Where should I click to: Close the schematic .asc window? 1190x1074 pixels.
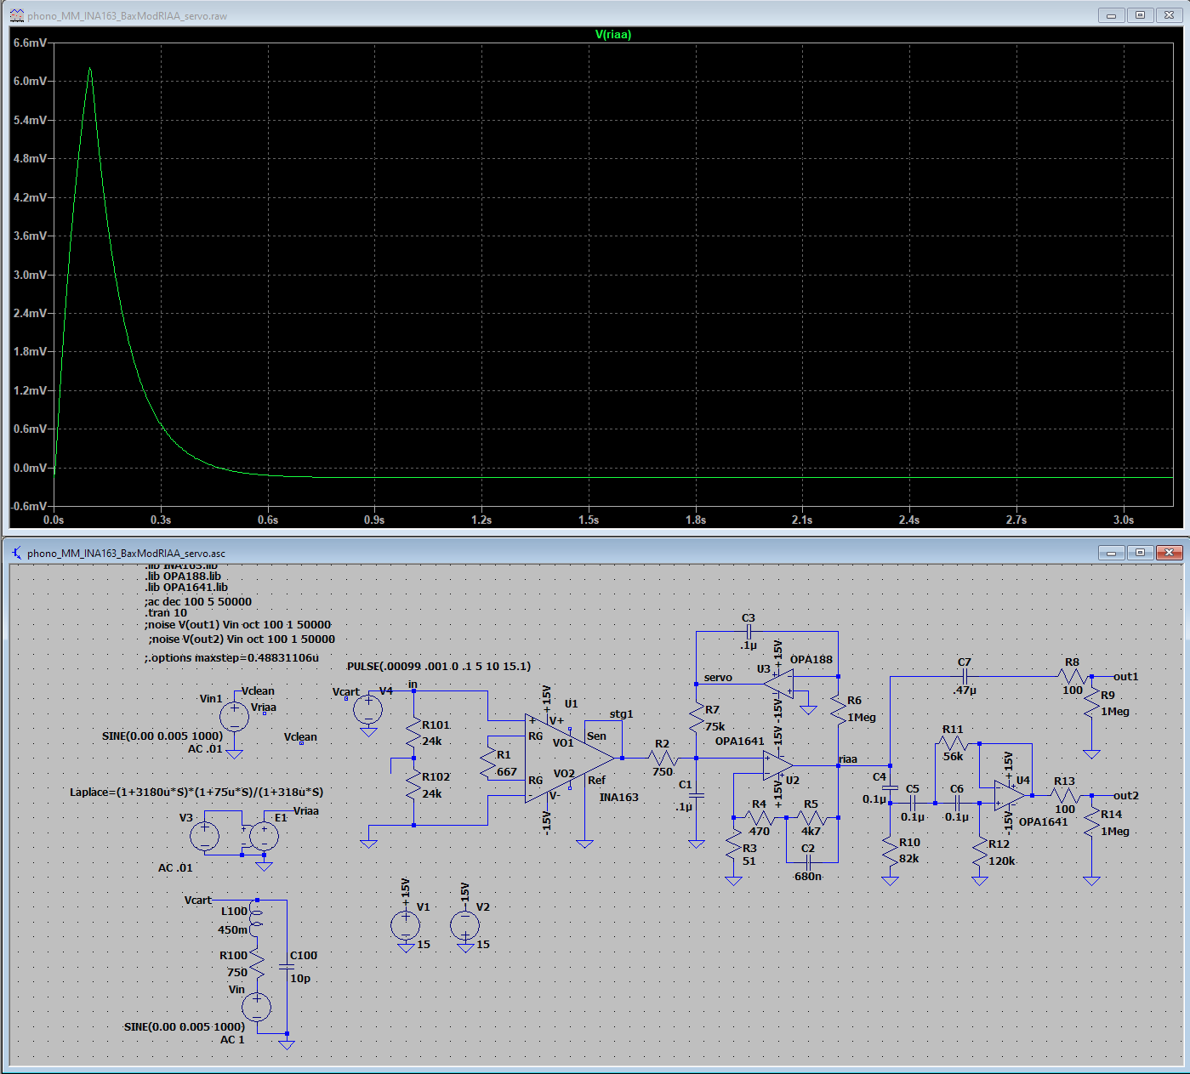click(1169, 553)
